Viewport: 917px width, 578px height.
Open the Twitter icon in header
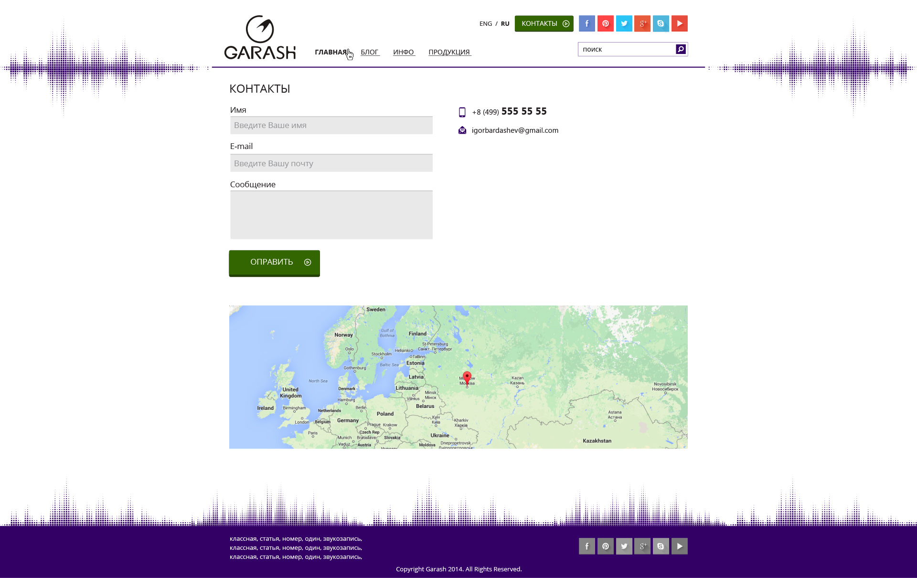click(624, 23)
